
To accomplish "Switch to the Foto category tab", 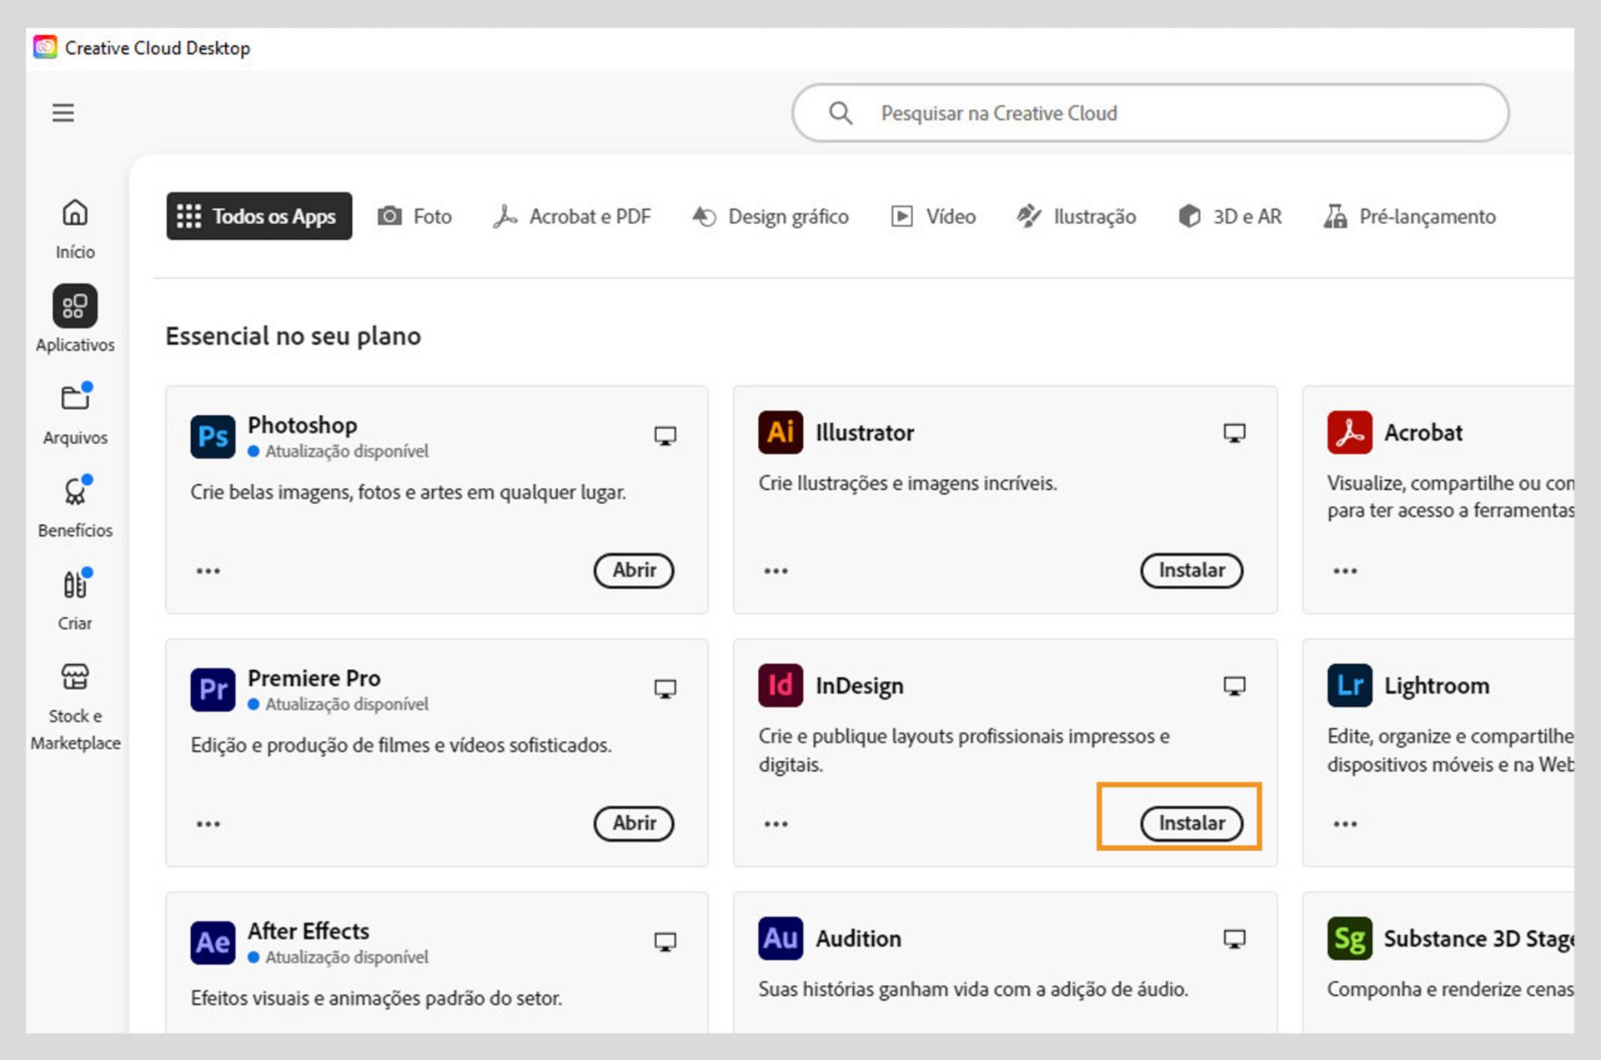I will (x=414, y=217).
